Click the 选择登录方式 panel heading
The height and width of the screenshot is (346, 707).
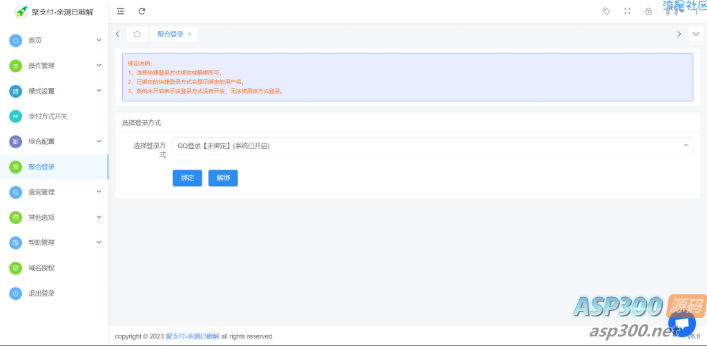(x=142, y=123)
